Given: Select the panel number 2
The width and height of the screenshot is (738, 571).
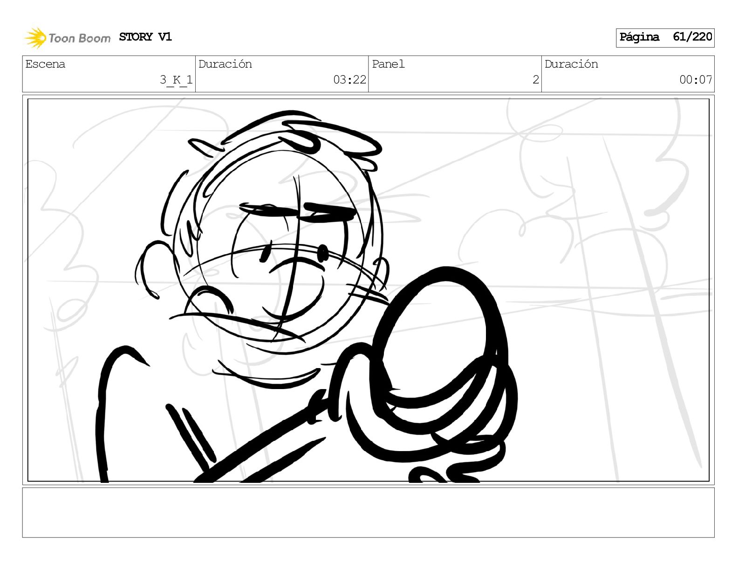Looking at the screenshot, I should (536, 80).
